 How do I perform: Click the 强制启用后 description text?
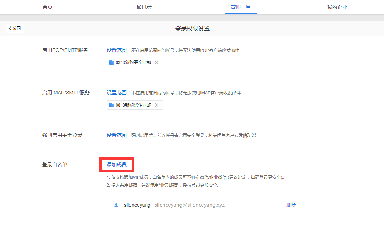(x=193, y=136)
